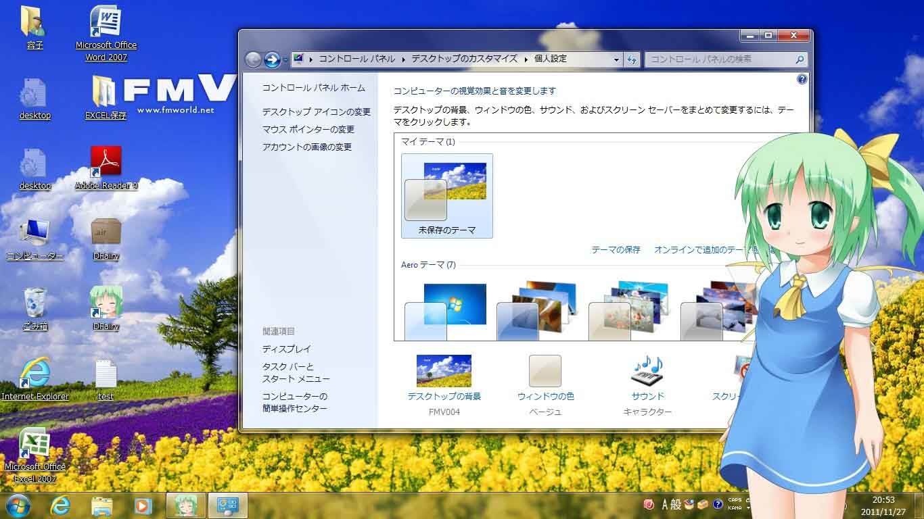Open recent pages dropdown beside Forward button
The width and height of the screenshot is (924, 519).
pyautogui.click(x=285, y=60)
